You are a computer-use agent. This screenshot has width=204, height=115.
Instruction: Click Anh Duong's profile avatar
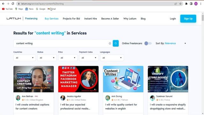[108, 98]
